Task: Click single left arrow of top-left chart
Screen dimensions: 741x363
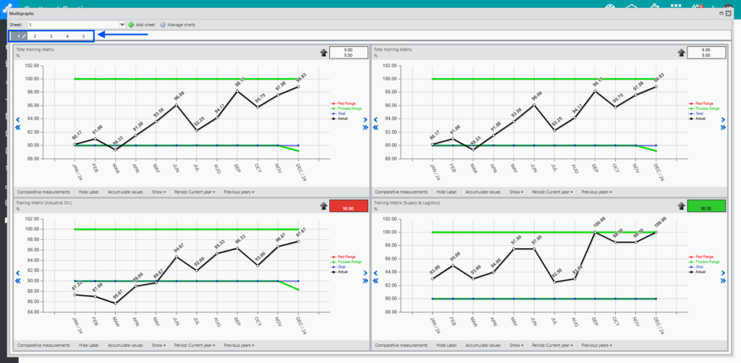Action: coord(18,120)
